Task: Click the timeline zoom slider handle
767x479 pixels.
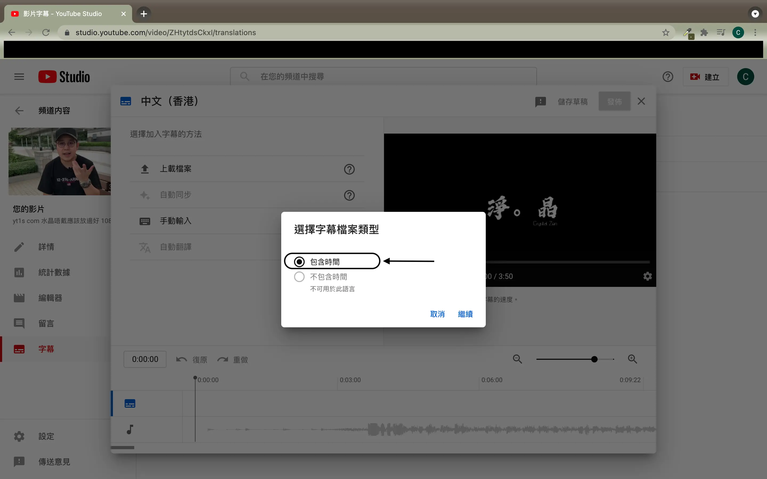Action: point(594,359)
